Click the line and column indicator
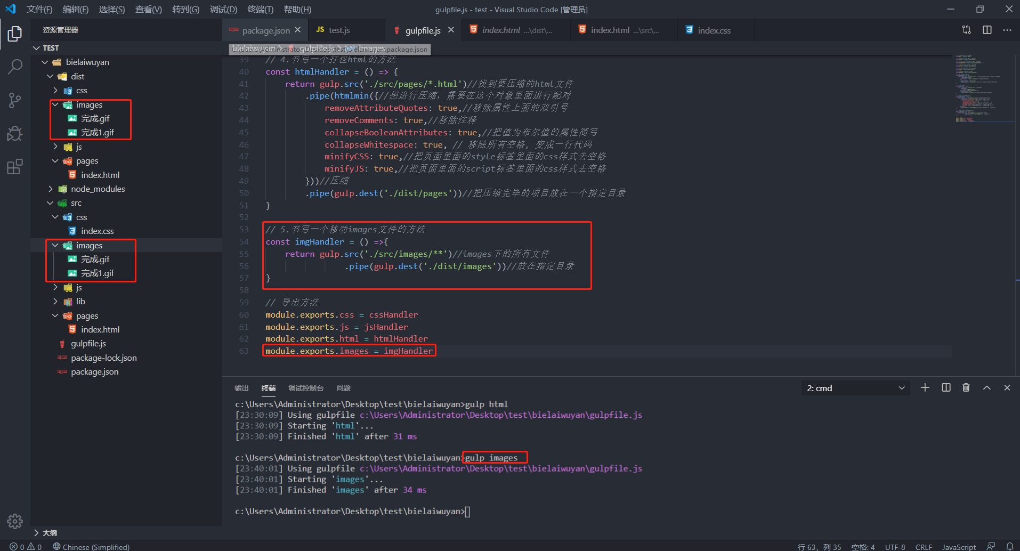 point(819,547)
